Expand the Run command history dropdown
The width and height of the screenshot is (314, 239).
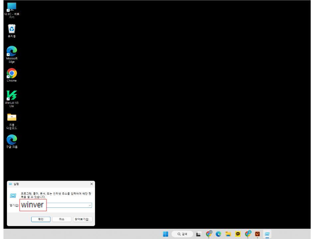tap(89, 205)
